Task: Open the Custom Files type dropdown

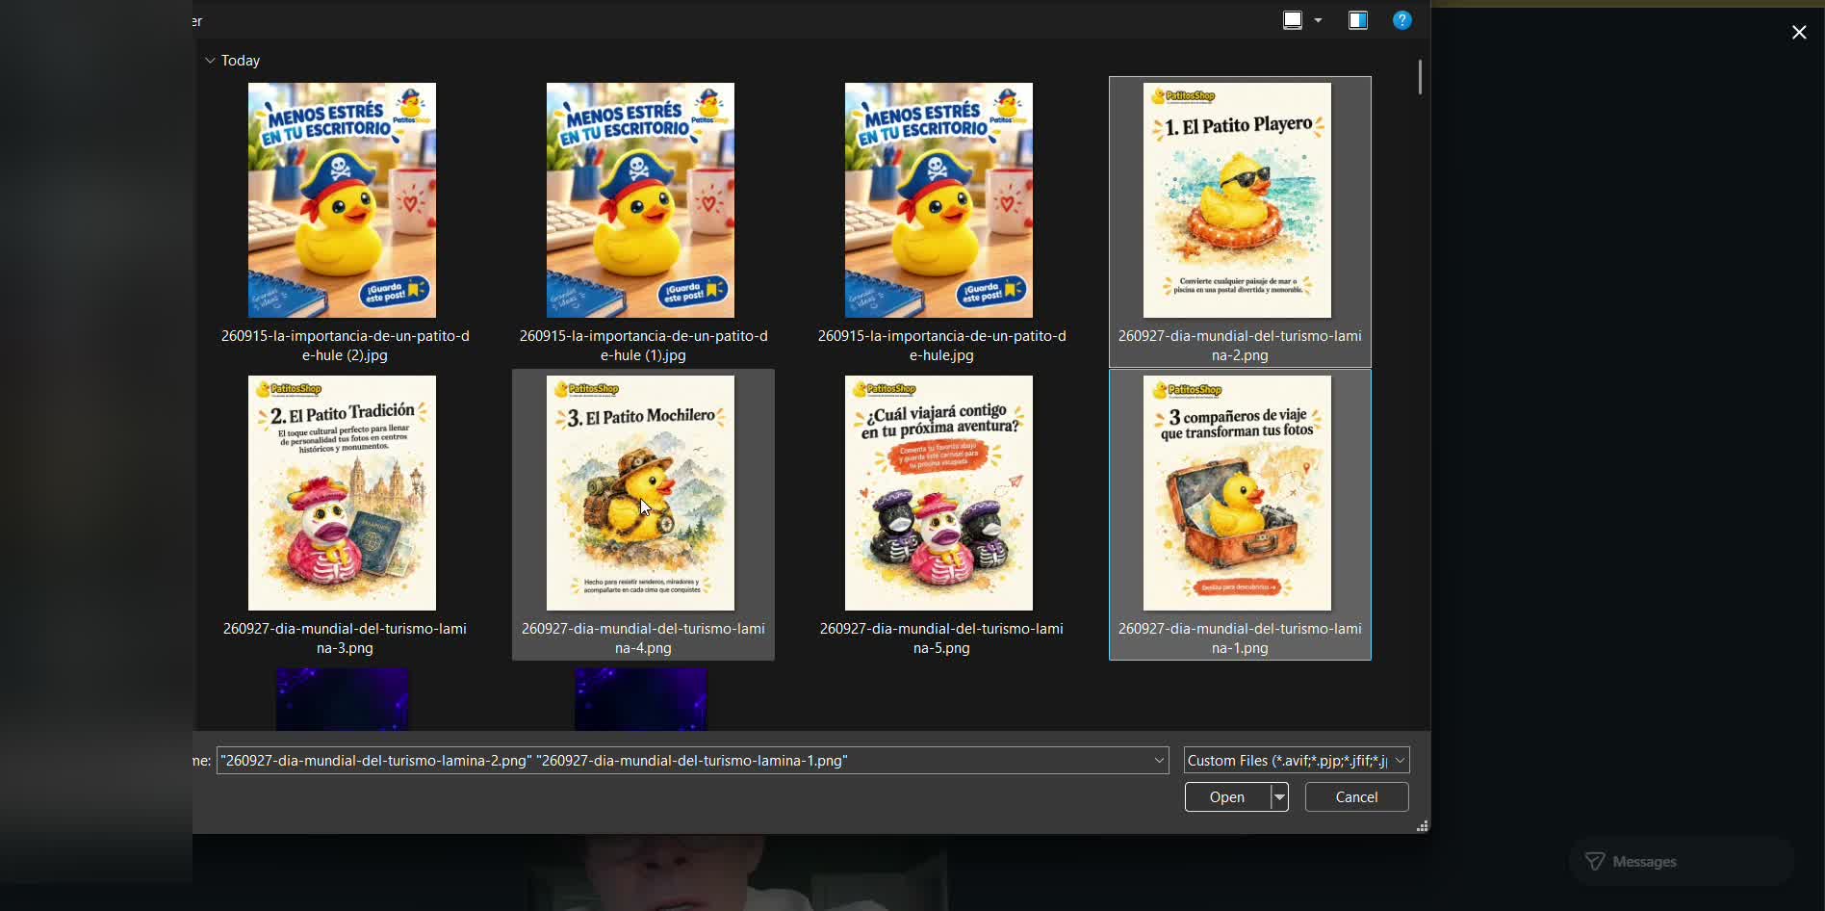Action: tap(1297, 760)
